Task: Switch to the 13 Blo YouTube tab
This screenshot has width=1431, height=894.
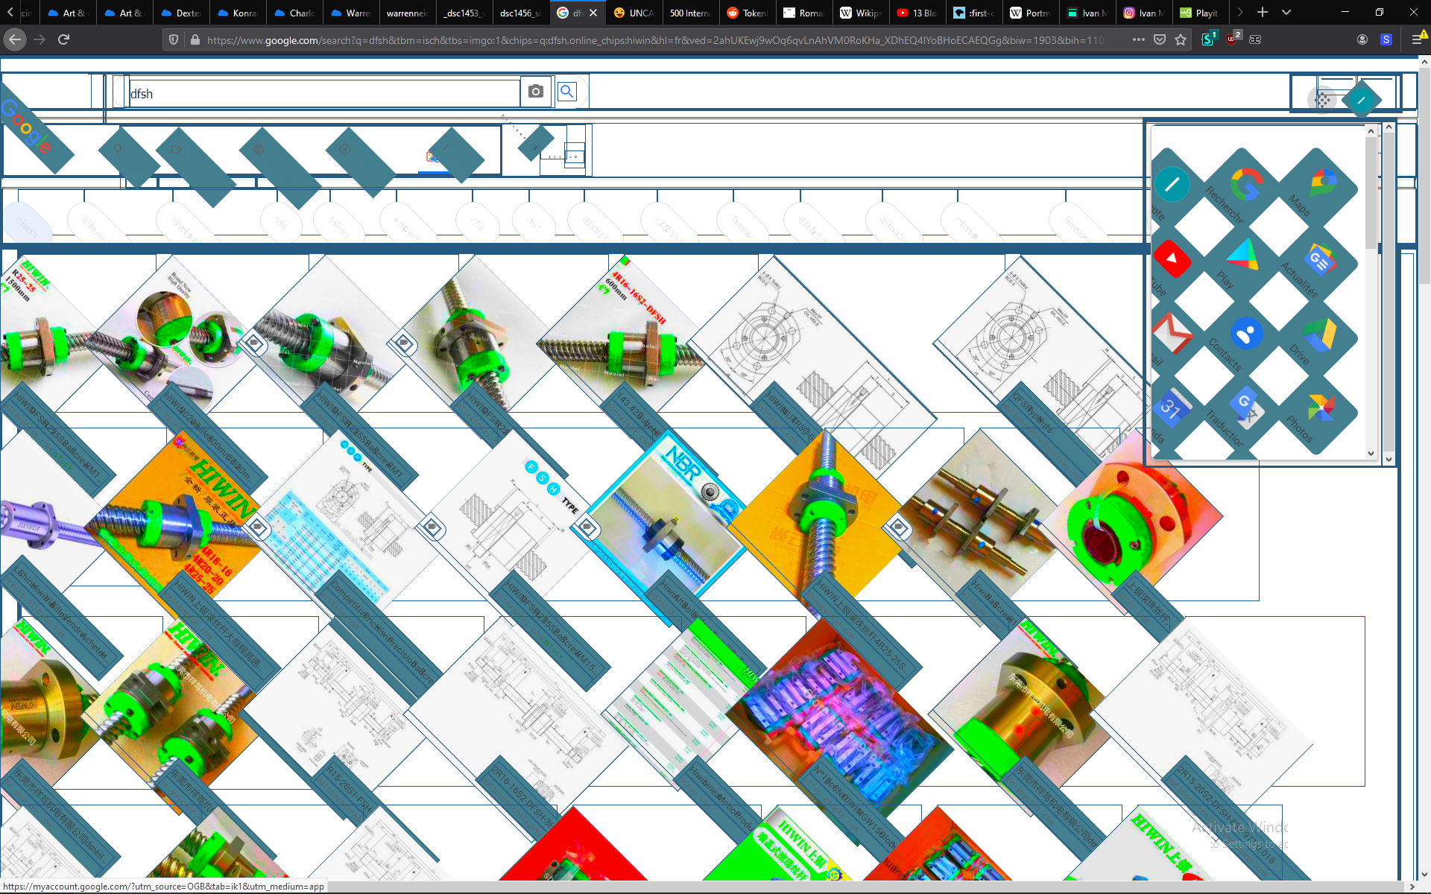Action: tap(918, 13)
